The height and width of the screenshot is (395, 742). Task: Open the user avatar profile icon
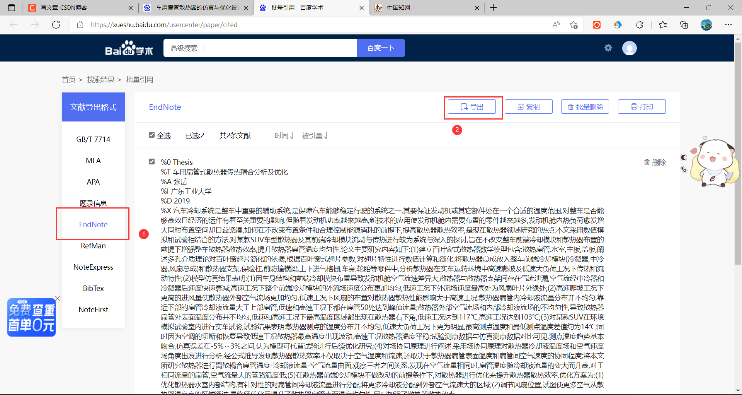[629, 48]
